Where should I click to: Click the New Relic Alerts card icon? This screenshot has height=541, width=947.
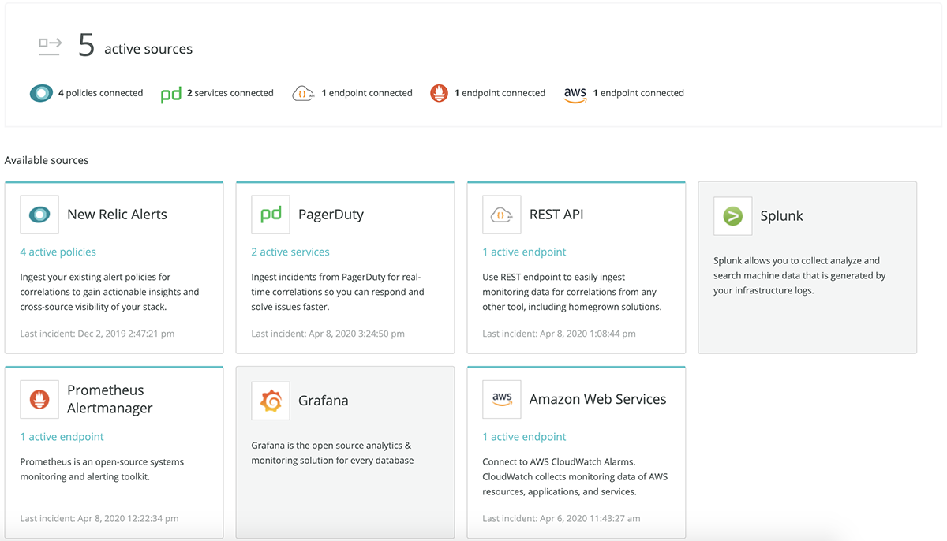click(39, 215)
